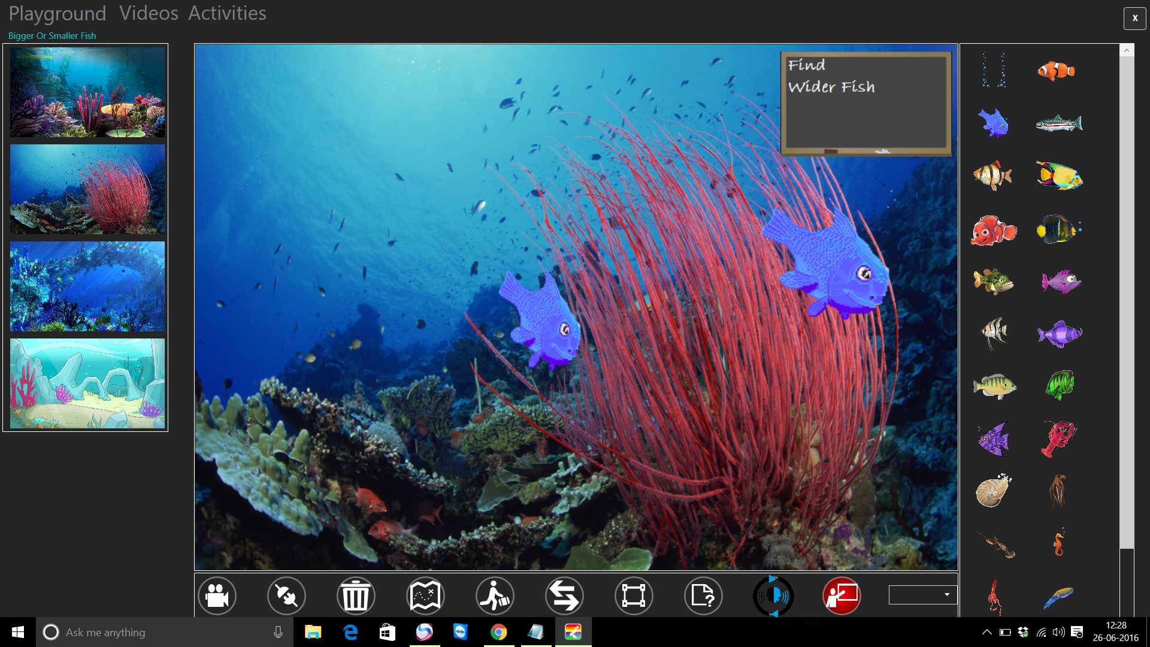This screenshot has width=1150, height=647.
Task: Click the fish panel scroll up arrow
Action: pos(1126,50)
